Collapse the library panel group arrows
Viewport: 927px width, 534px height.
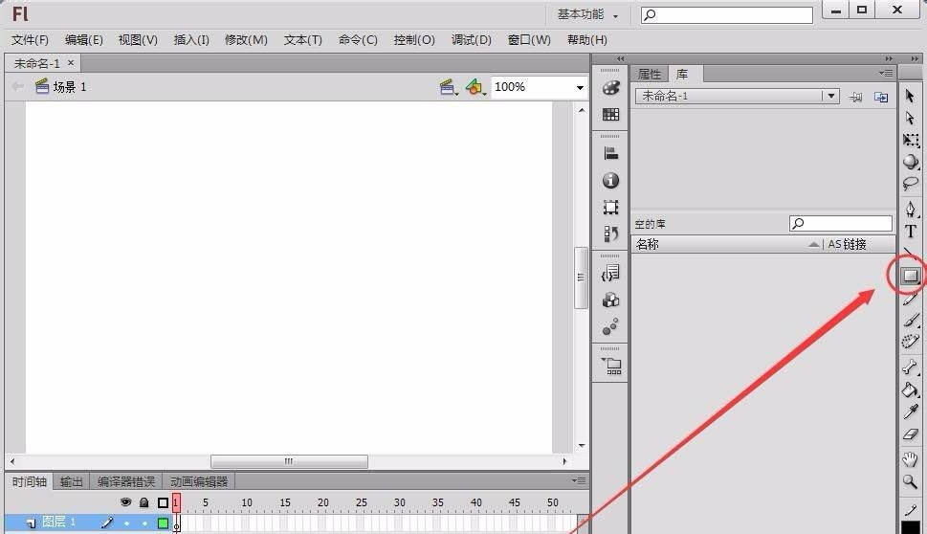889,58
